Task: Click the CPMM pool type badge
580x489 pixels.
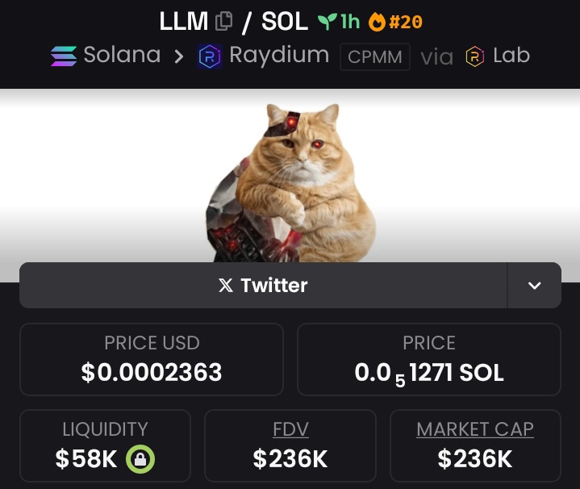Action: coord(375,56)
